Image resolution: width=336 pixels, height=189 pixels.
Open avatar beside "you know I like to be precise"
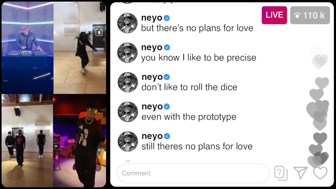[x=127, y=53]
